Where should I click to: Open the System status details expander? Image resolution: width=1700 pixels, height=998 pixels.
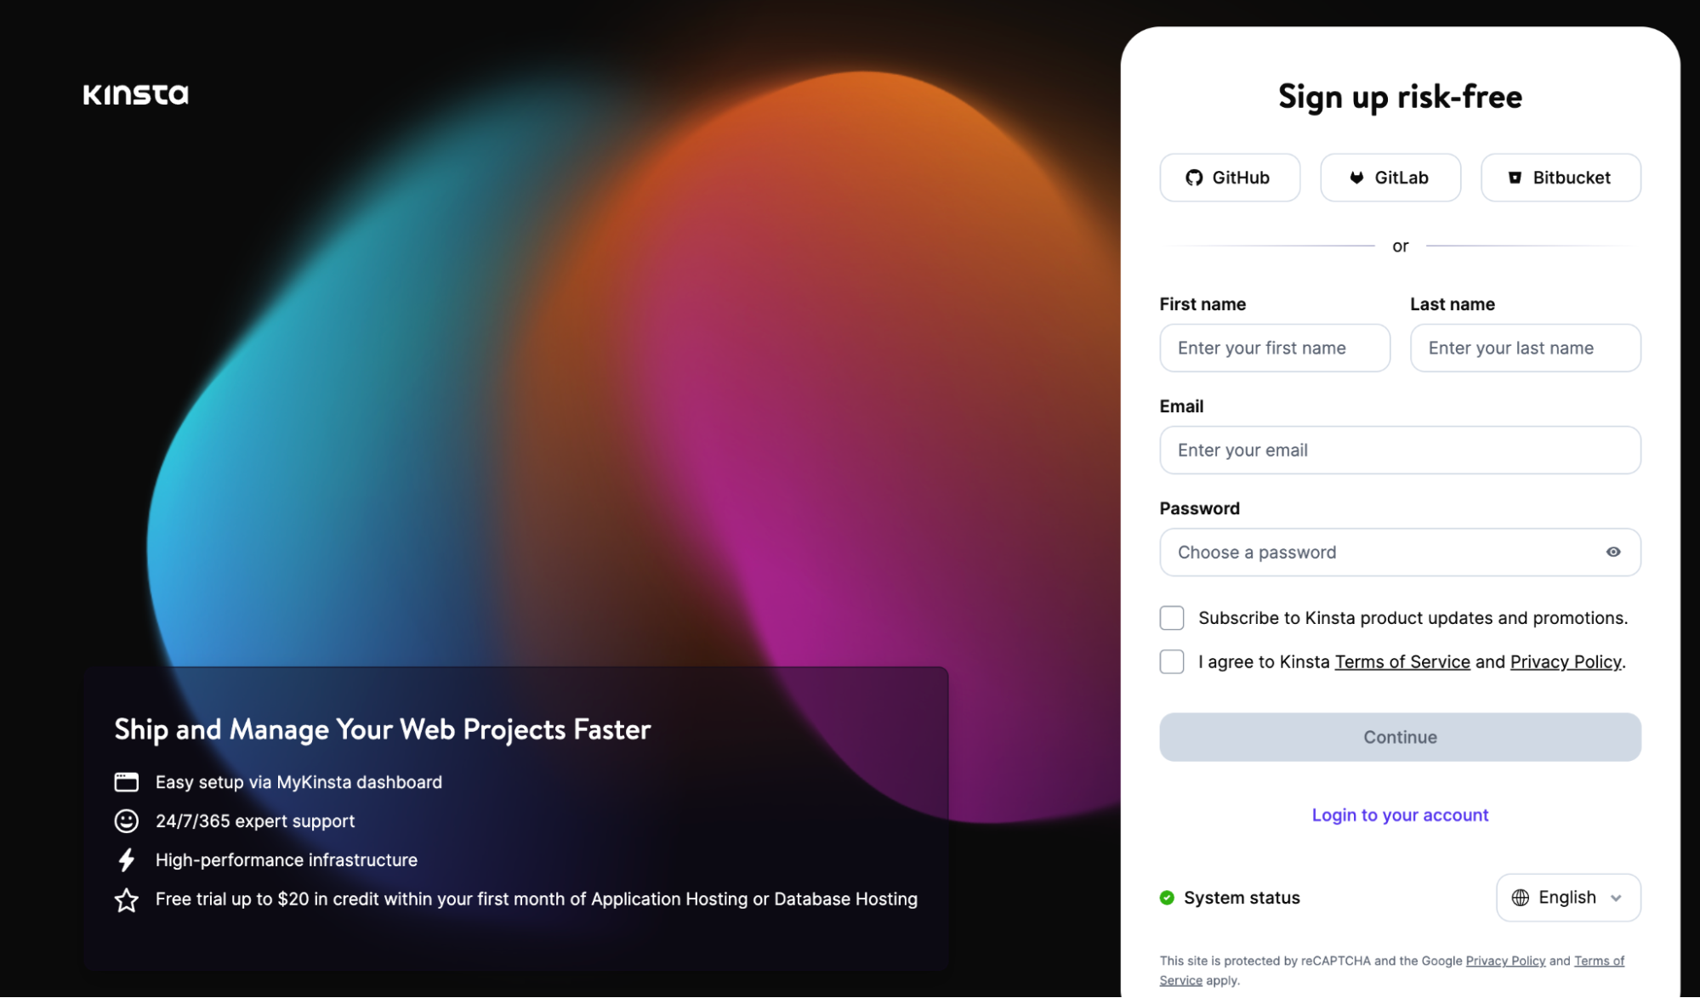(x=1230, y=896)
